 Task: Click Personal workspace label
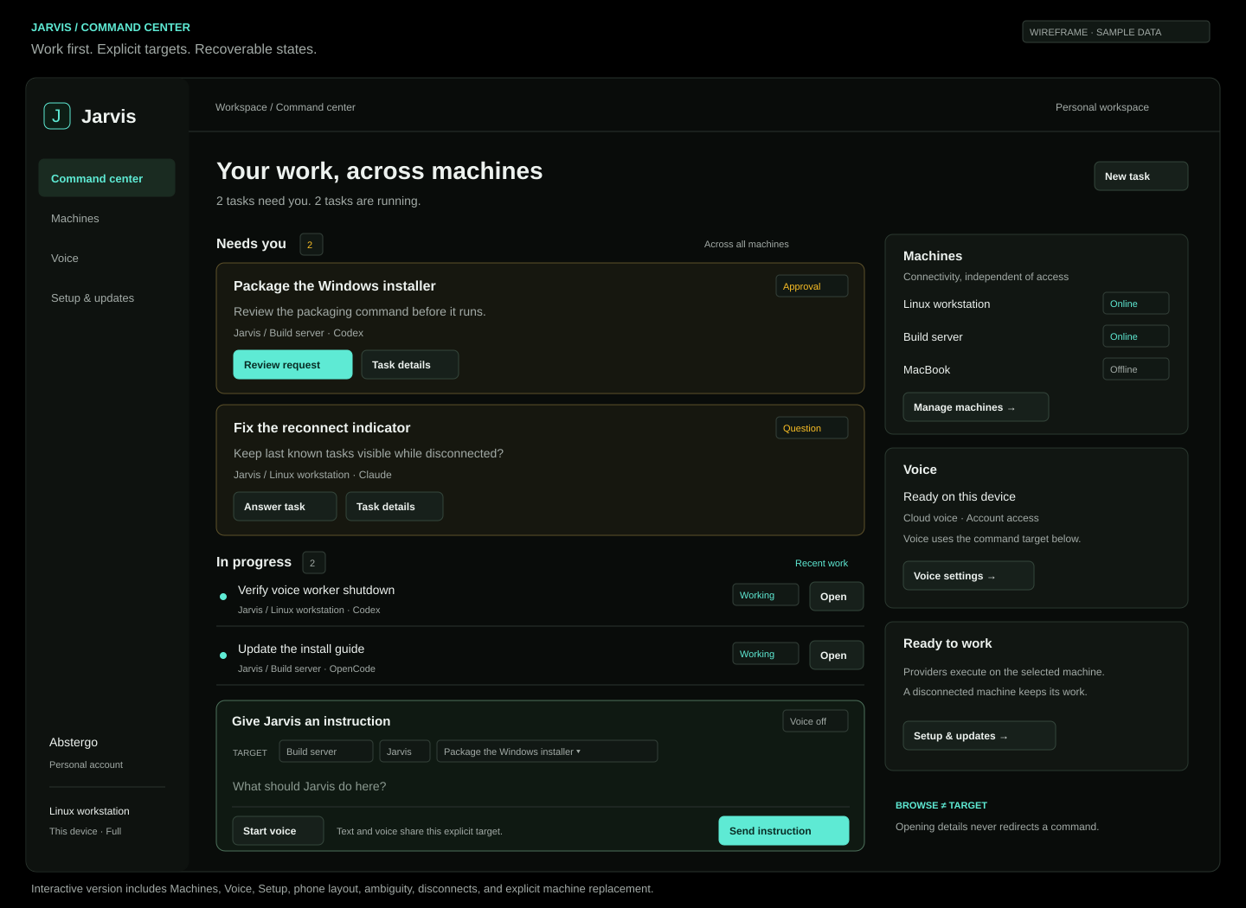coord(1101,107)
